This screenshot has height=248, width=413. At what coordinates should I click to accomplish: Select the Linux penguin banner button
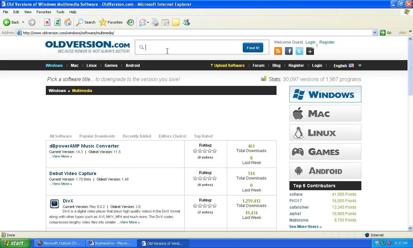325,132
